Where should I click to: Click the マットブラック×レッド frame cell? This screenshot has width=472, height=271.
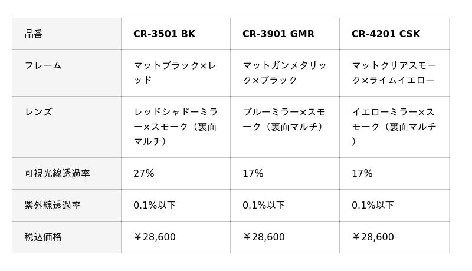(175, 73)
